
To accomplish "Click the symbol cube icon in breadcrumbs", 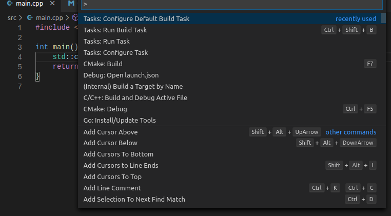I will (75, 17).
